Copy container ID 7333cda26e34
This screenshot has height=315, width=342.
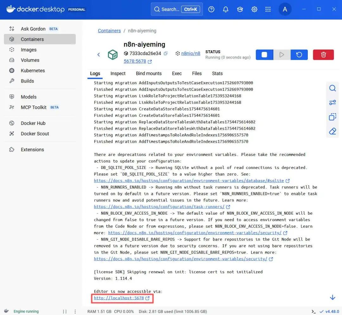click(166, 53)
